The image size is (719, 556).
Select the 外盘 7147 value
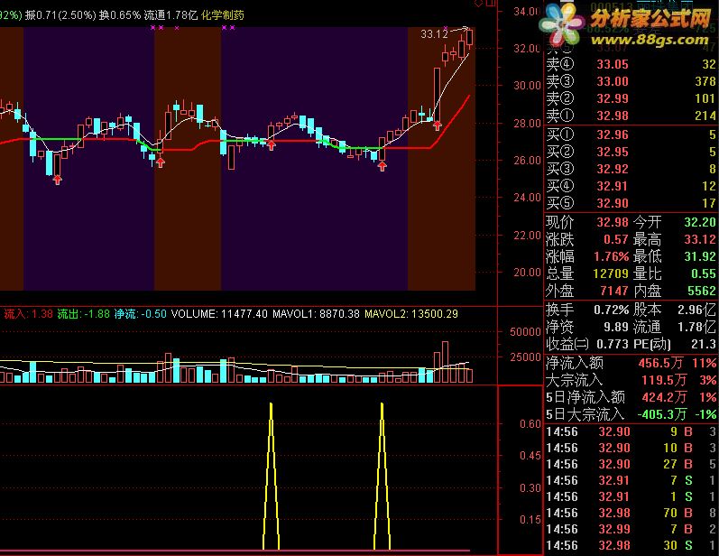click(x=587, y=291)
